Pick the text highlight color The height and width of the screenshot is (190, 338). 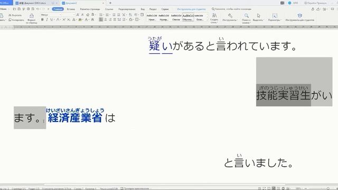click(x=80, y=20)
